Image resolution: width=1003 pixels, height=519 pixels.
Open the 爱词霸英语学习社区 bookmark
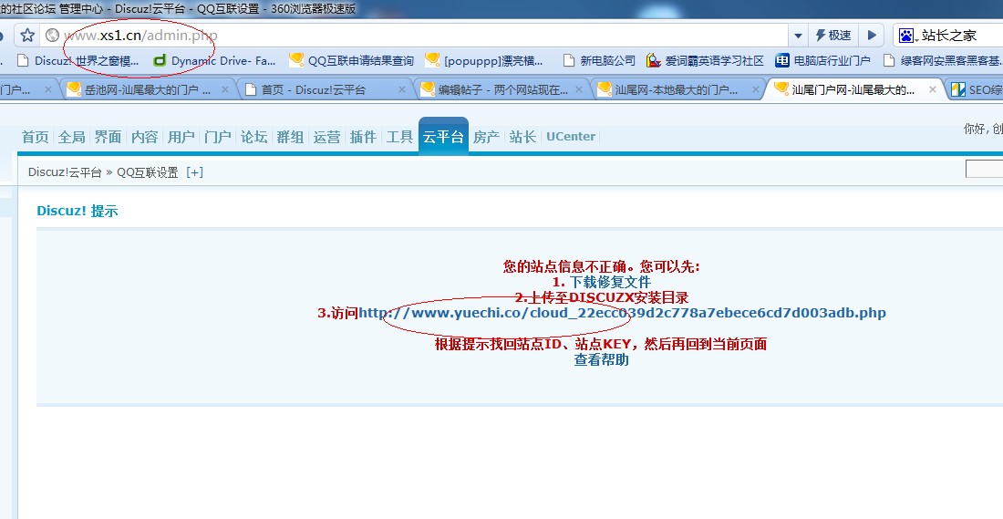tap(705, 61)
